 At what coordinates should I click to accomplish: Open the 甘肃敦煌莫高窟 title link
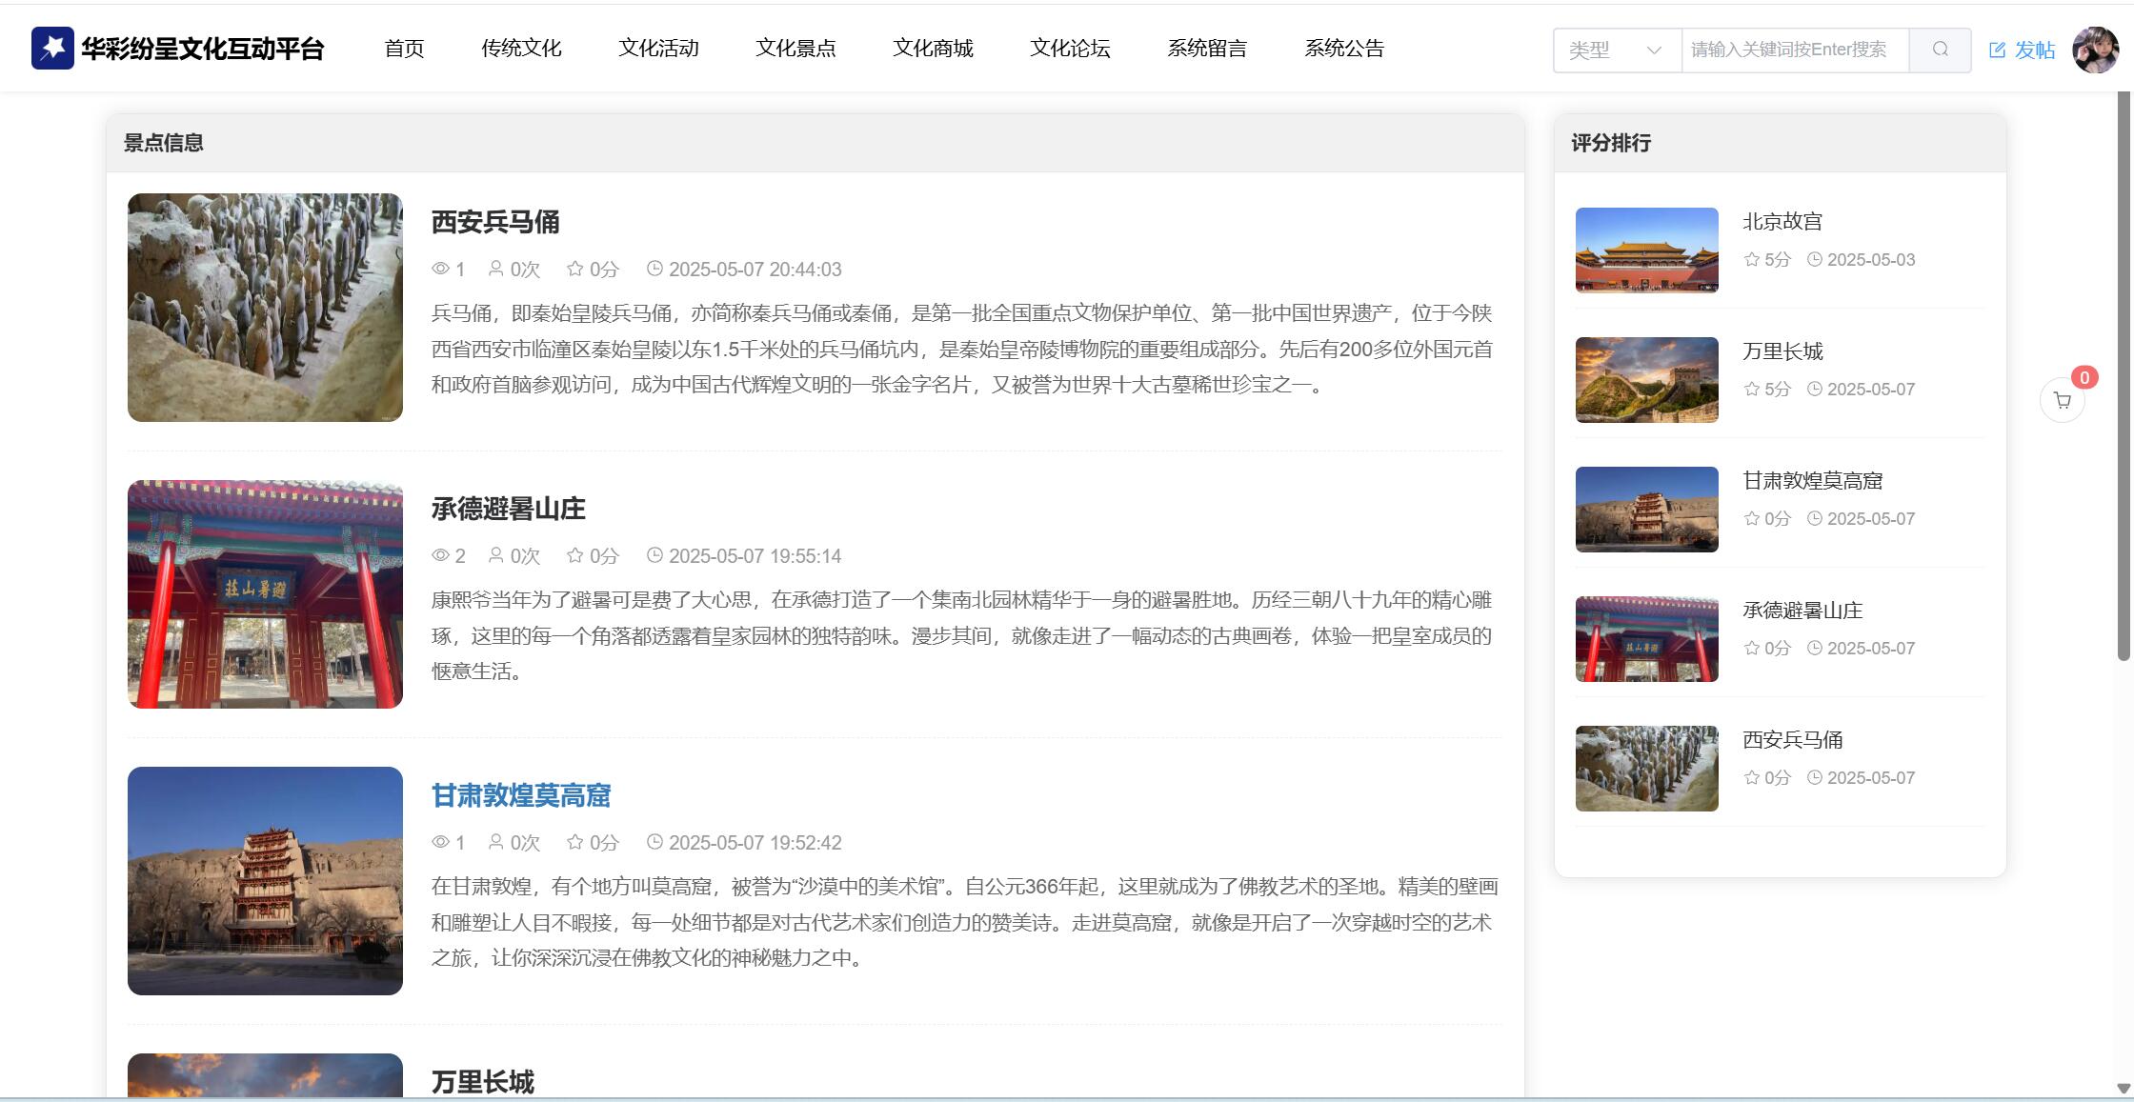[x=521, y=795]
